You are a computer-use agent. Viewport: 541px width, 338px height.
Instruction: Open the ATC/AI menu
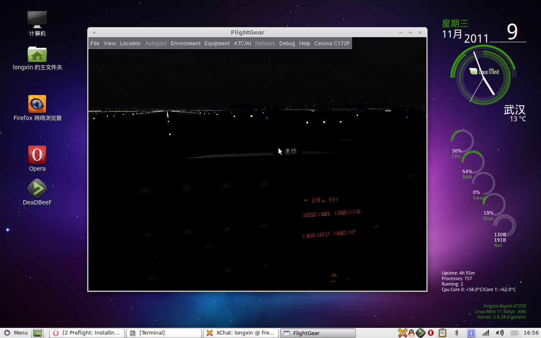[243, 44]
